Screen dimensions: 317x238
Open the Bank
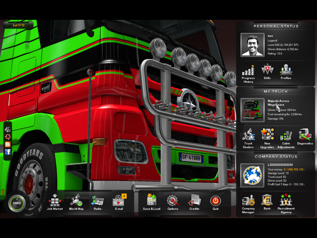(267, 202)
